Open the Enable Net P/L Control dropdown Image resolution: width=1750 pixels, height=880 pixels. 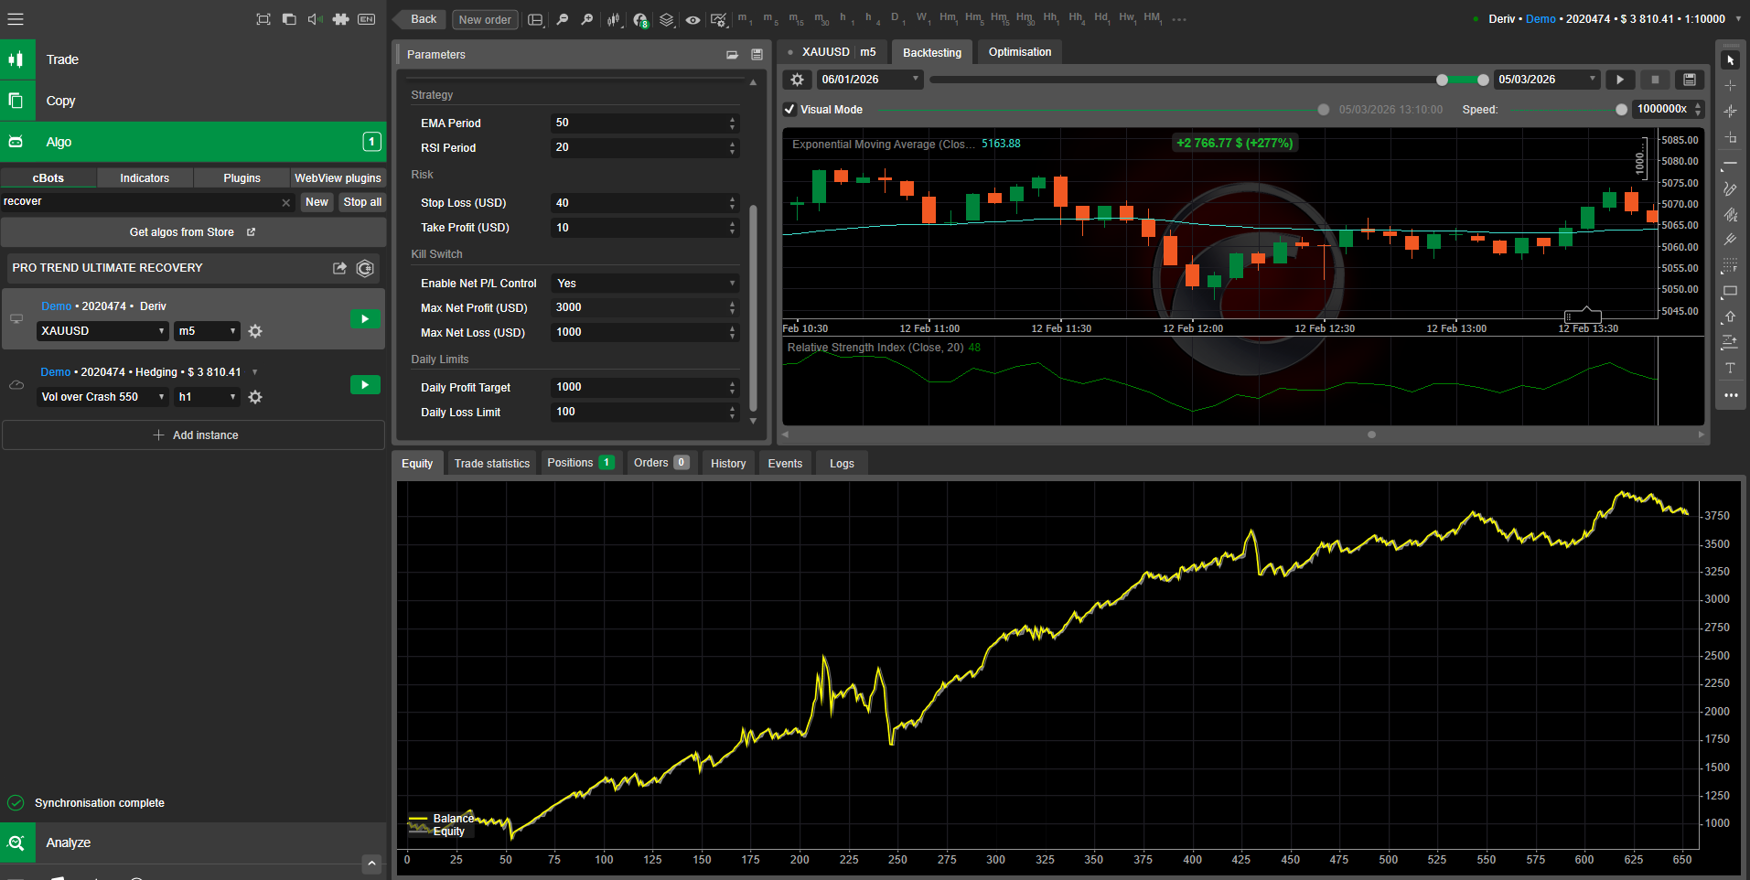click(x=645, y=284)
